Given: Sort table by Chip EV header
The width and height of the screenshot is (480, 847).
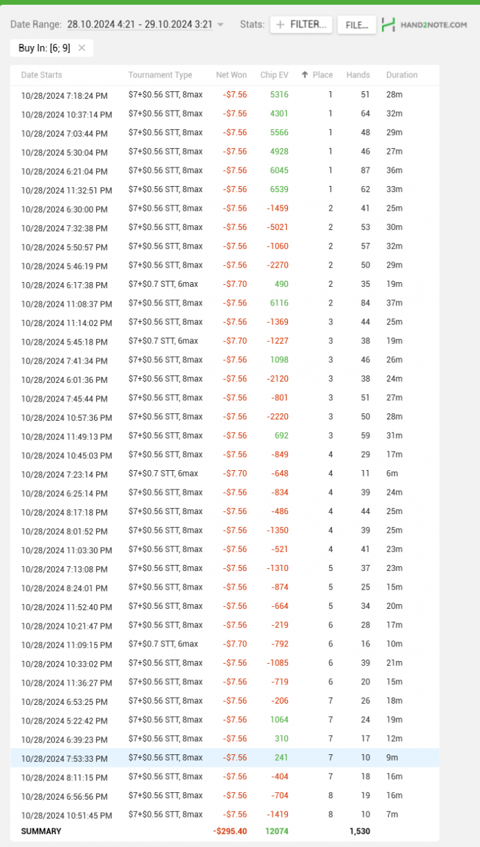Looking at the screenshot, I should [274, 75].
